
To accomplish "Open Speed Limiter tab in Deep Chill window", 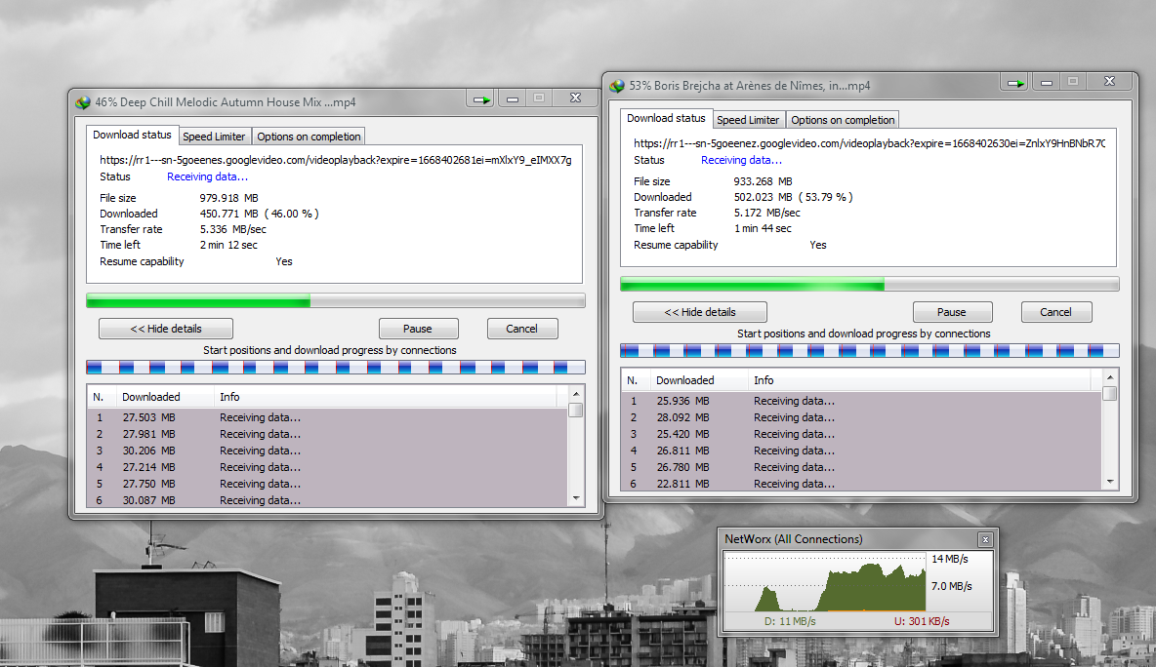I will tap(214, 137).
